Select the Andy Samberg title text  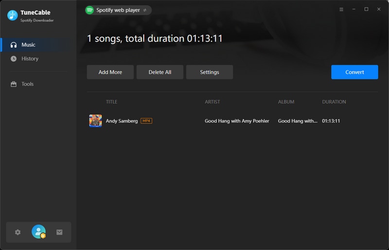pyautogui.click(x=122, y=121)
